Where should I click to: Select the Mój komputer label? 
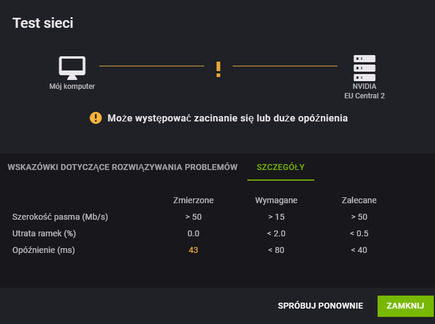[72, 86]
